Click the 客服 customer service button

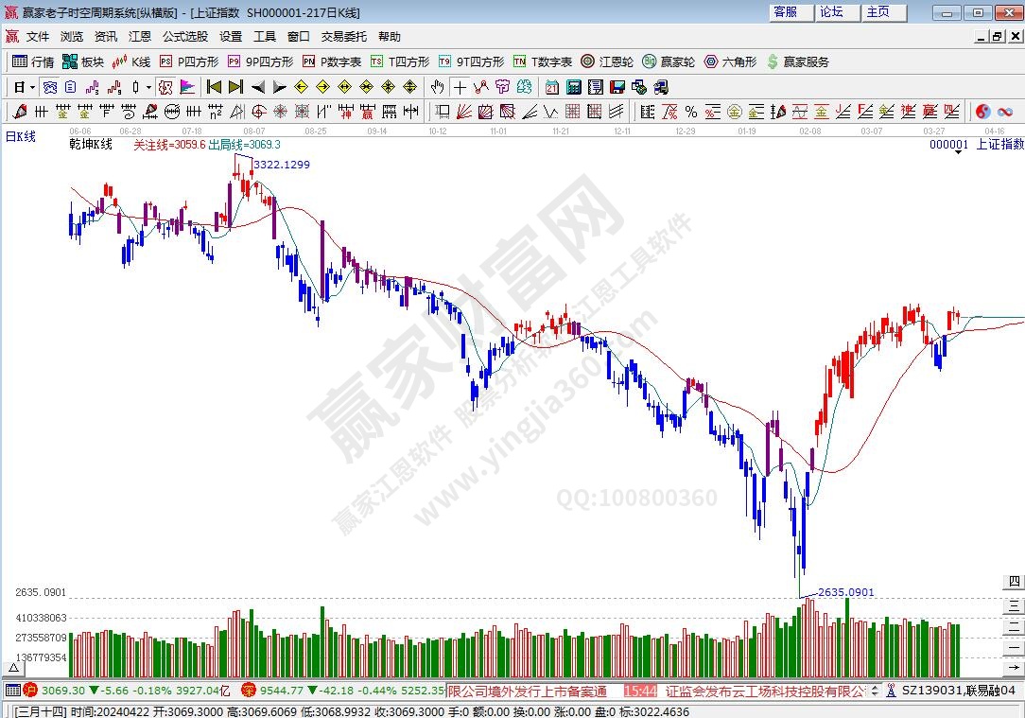tap(786, 12)
